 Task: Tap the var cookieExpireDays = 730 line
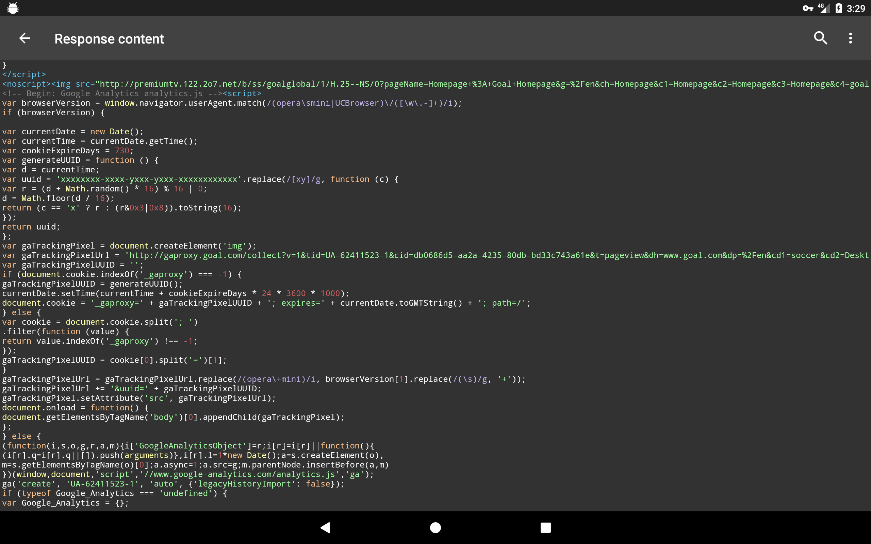coord(68,151)
